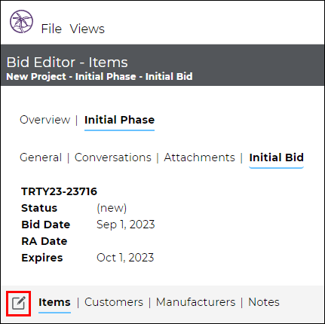Select the Initial Bid tab
The height and width of the screenshot is (324, 325).
(x=277, y=157)
